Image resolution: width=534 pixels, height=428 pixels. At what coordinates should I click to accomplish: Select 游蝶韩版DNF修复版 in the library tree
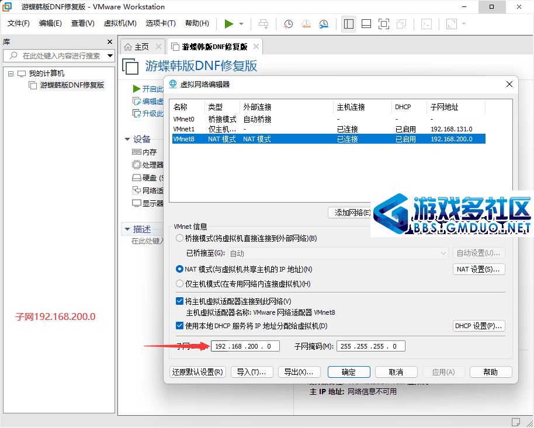72,85
